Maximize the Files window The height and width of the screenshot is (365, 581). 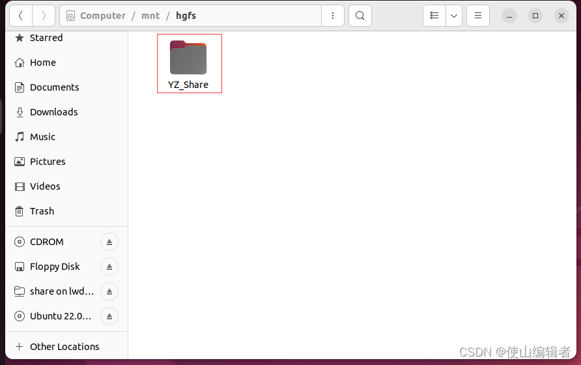tap(535, 16)
